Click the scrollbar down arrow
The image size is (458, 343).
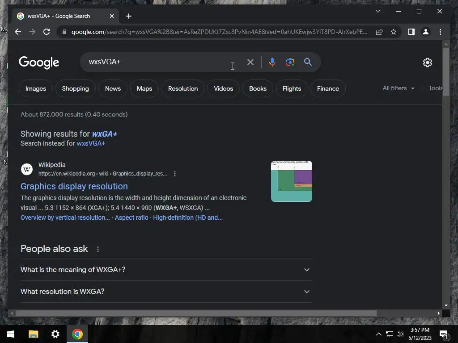(446, 305)
